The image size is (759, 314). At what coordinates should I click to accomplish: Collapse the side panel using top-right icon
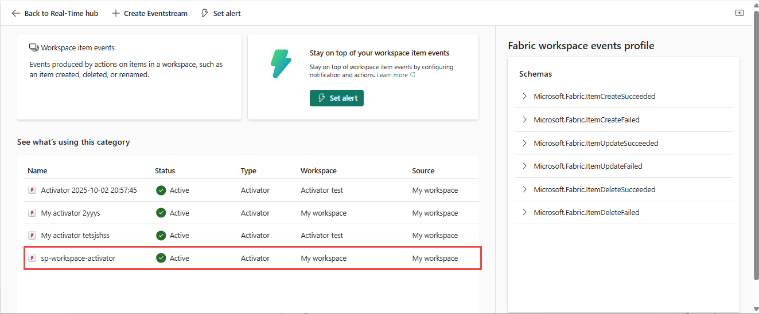pyautogui.click(x=739, y=13)
